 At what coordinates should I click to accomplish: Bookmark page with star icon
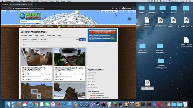pos(119,8)
